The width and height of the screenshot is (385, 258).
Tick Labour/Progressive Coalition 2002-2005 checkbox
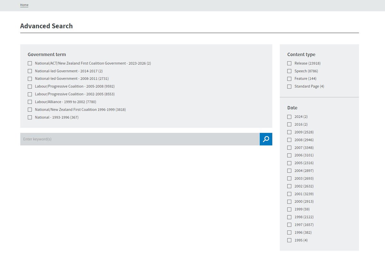[30, 94]
